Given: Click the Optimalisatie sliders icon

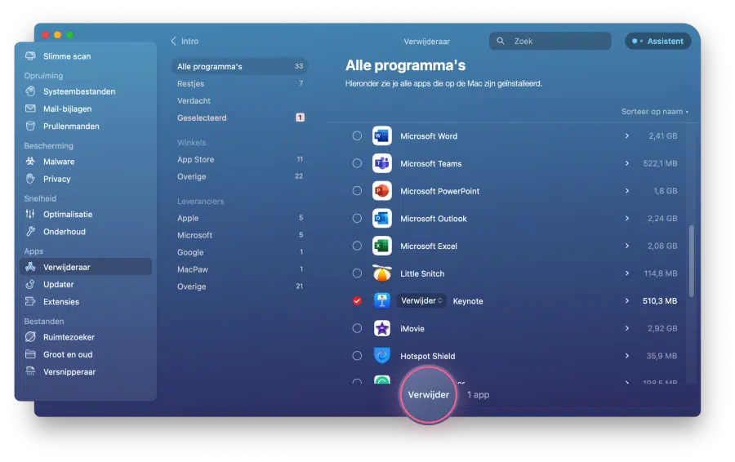Looking at the screenshot, I should (x=30, y=214).
